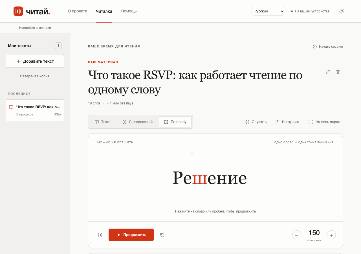The width and height of the screenshot is (361, 254).
Task: Open the О проекте page
Action: [x=77, y=11]
